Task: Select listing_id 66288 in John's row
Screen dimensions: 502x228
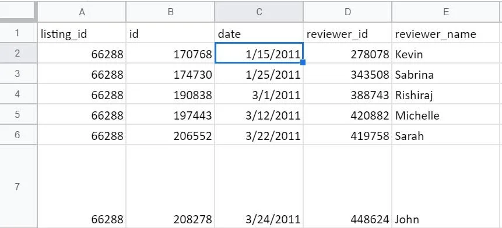Action: coord(82,187)
